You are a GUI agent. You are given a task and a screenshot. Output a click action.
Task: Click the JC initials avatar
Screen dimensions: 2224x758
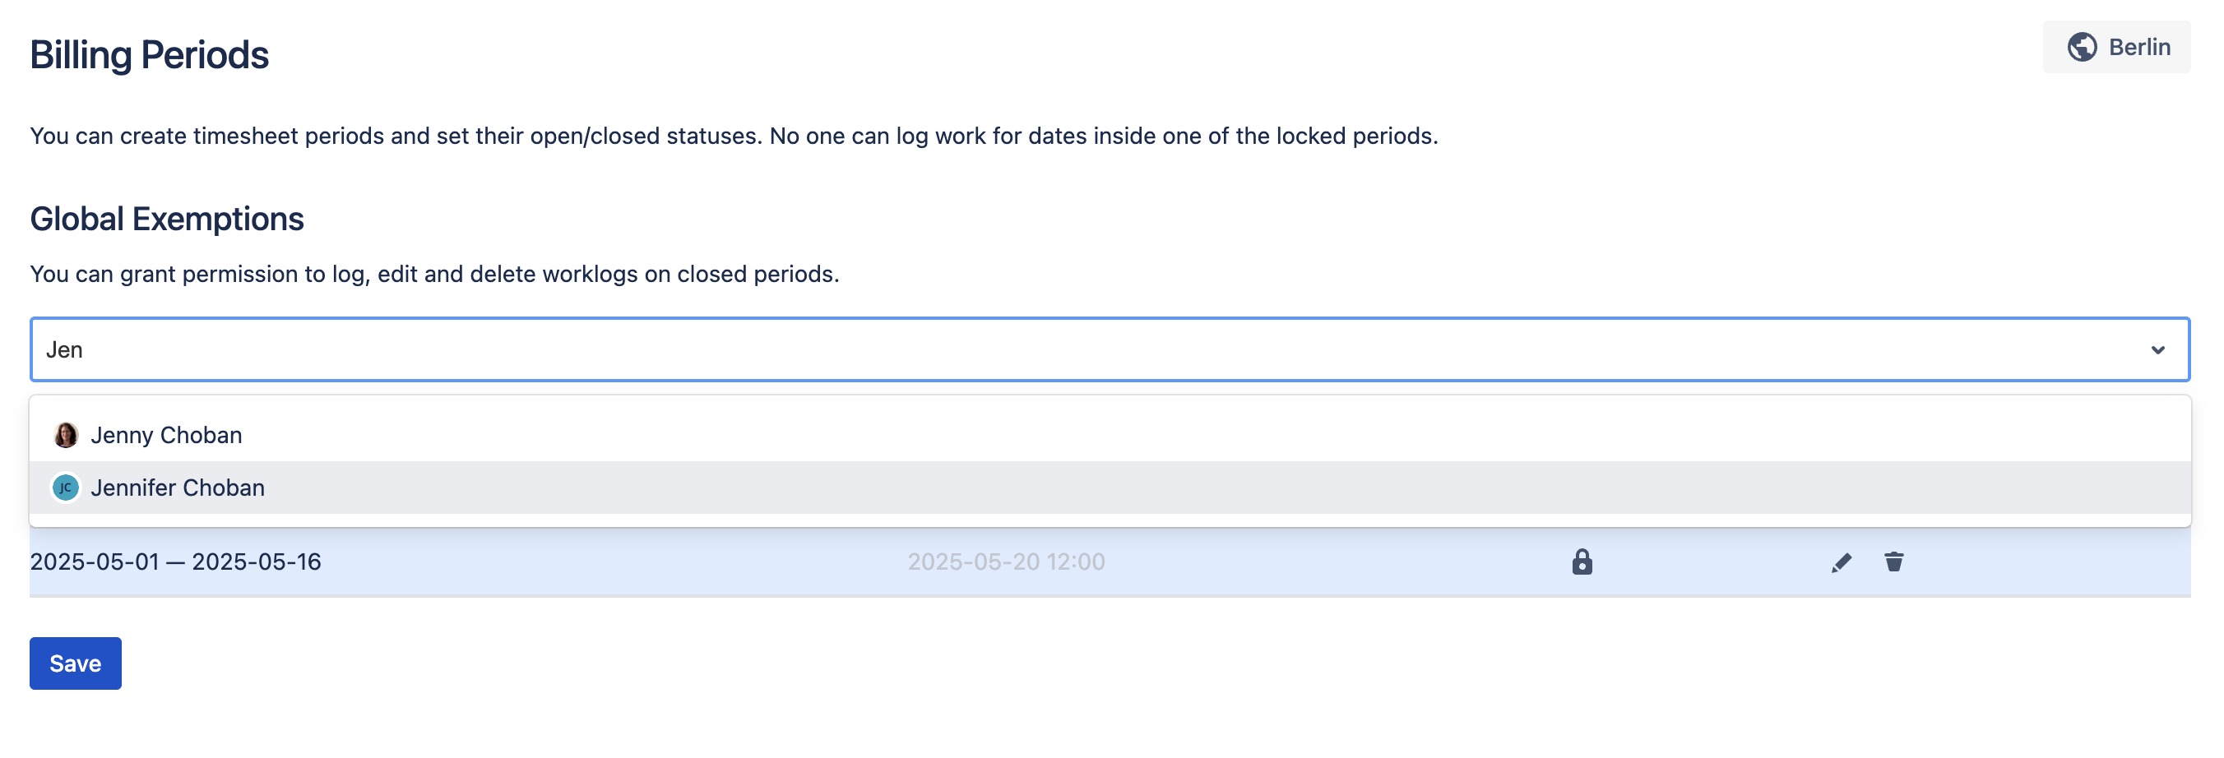pos(66,488)
